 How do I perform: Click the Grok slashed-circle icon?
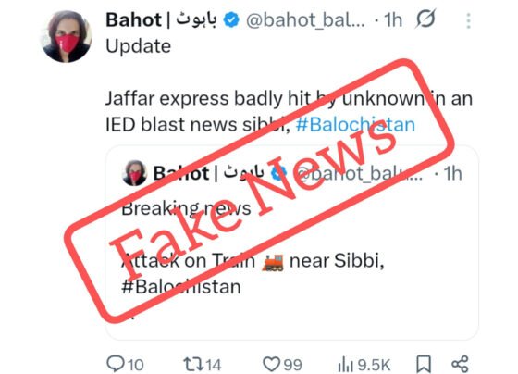425,19
